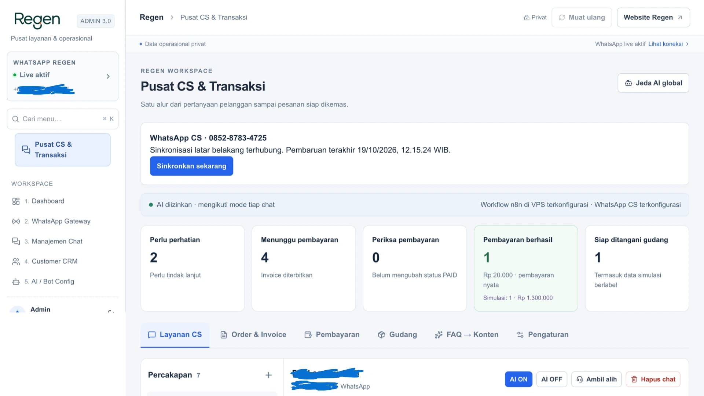Toggle Jeda AI global
Viewport: 704px width, 396px height.
(653, 83)
